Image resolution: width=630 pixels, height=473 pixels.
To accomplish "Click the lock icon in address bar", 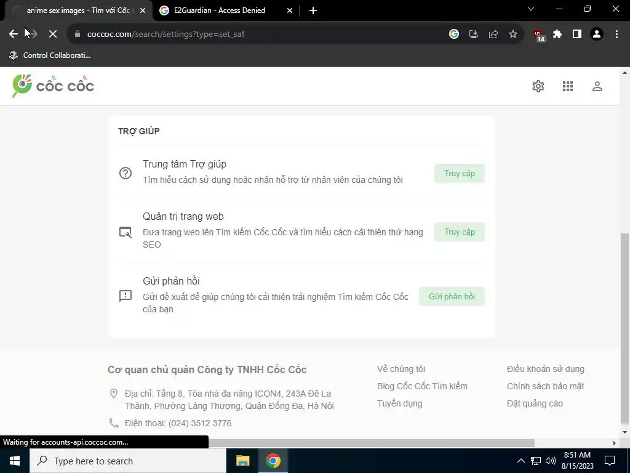I will click(x=78, y=34).
